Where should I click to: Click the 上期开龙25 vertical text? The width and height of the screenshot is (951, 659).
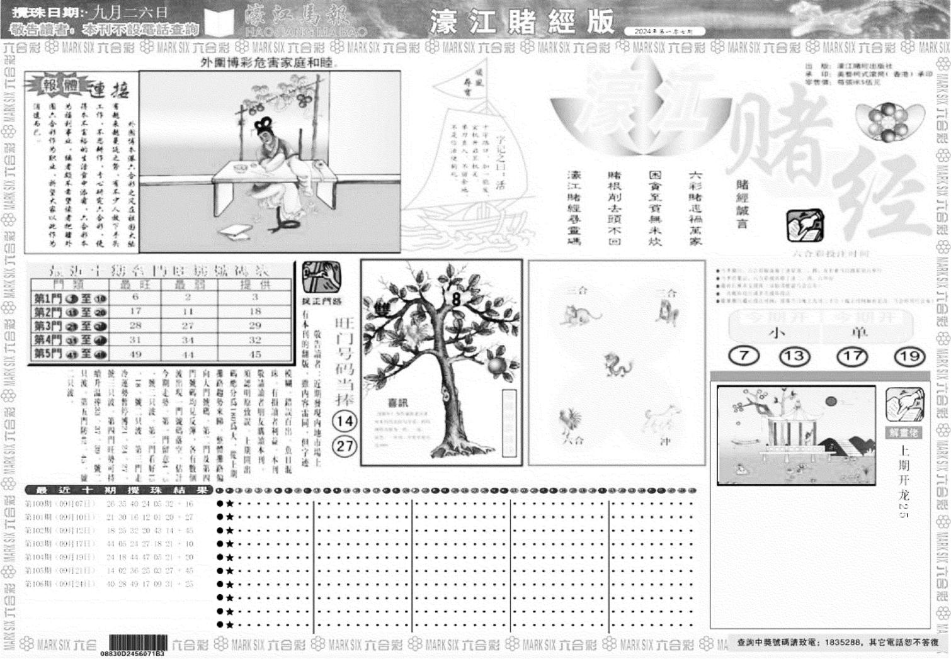pos(904,482)
